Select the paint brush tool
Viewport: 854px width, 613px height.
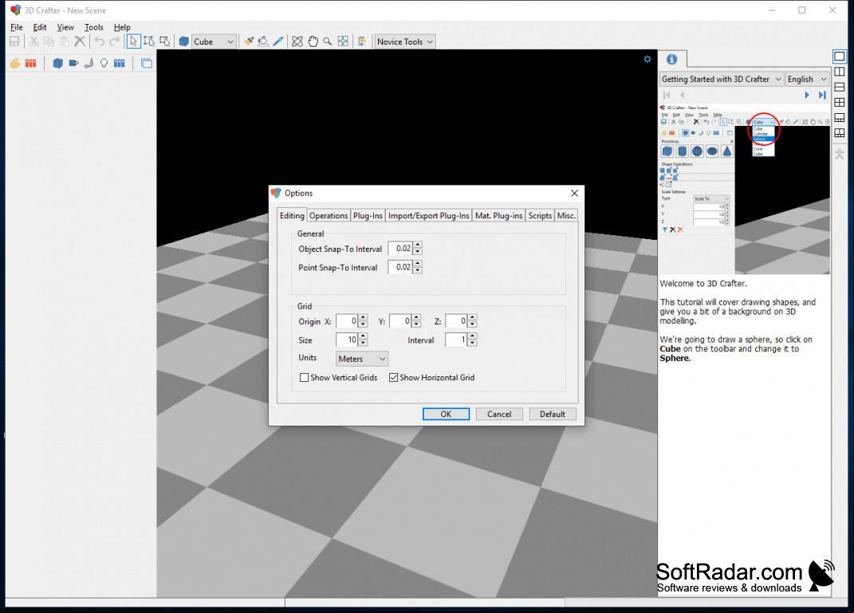tap(248, 41)
